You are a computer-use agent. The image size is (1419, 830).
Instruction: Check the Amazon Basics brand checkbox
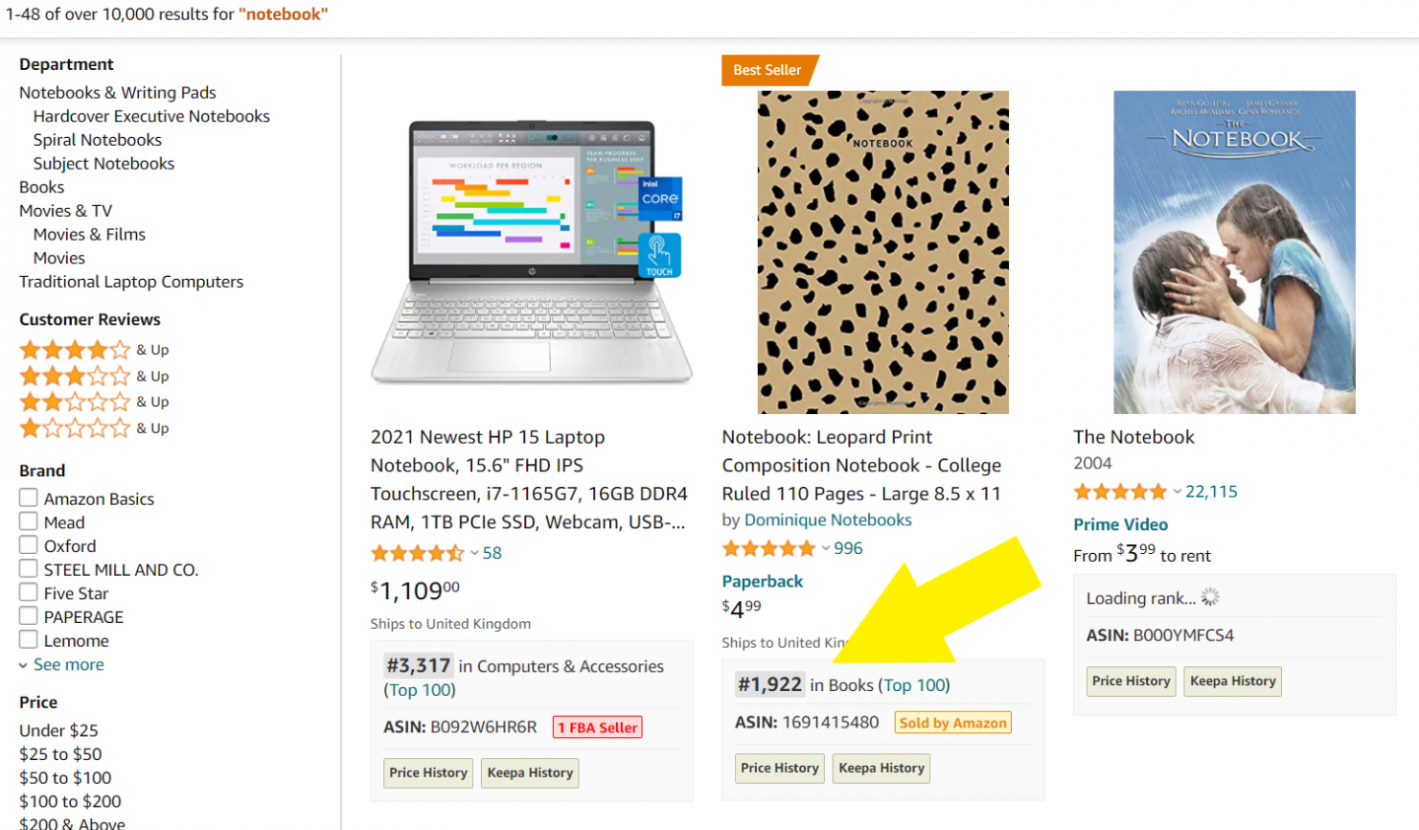[x=29, y=499]
